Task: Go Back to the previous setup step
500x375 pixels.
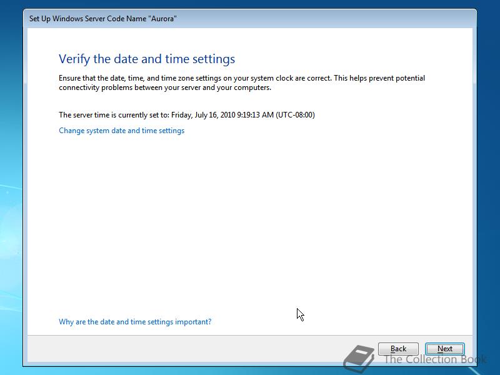Action: (x=398, y=349)
